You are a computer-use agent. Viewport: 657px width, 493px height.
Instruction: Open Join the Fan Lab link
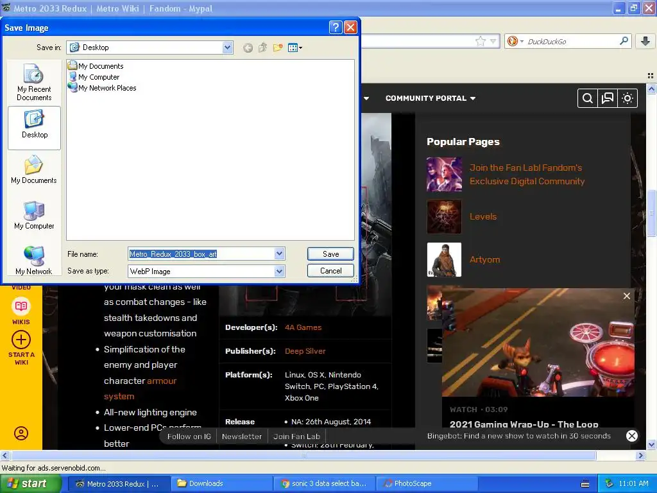[x=527, y=175]
